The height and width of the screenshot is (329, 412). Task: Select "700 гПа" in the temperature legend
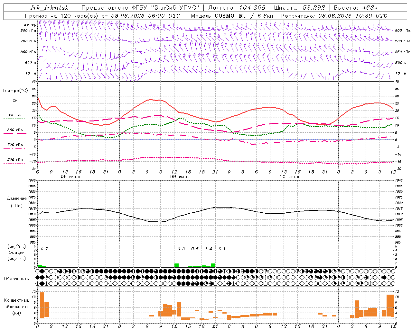tap(15, 145)
